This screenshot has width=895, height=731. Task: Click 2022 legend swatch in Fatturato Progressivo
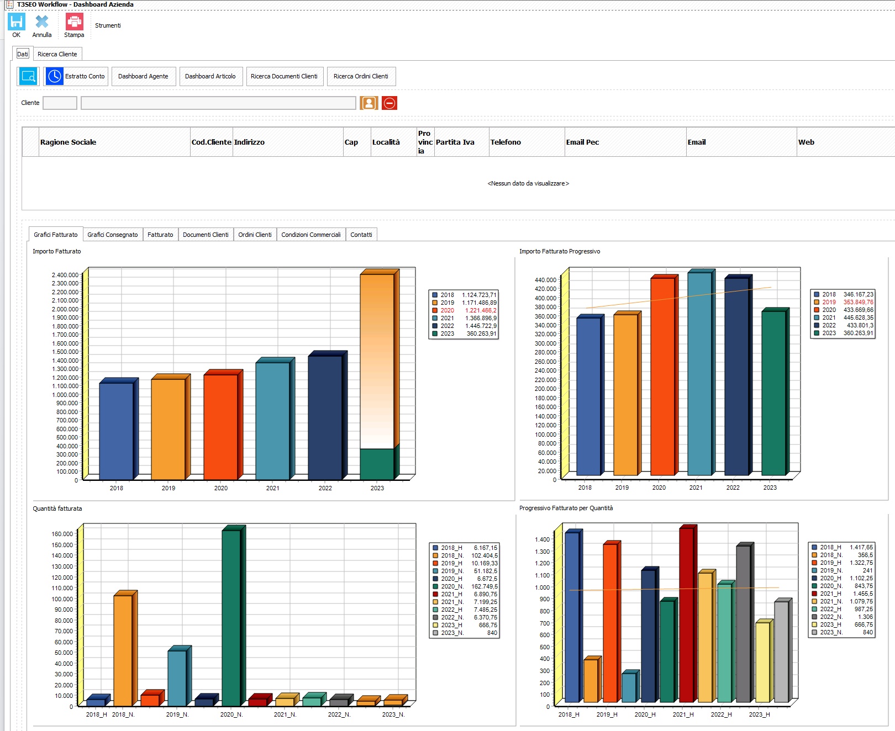pyautogui.click(x=817, y=325)
